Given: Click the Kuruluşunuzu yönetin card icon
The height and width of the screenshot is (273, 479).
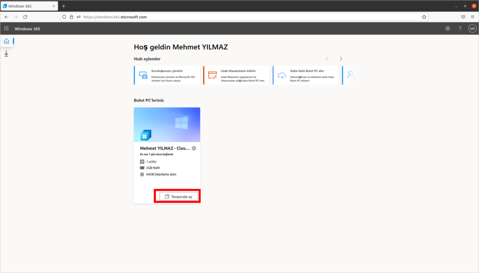Looking at the screenshot, I should [x=143, y=75].
